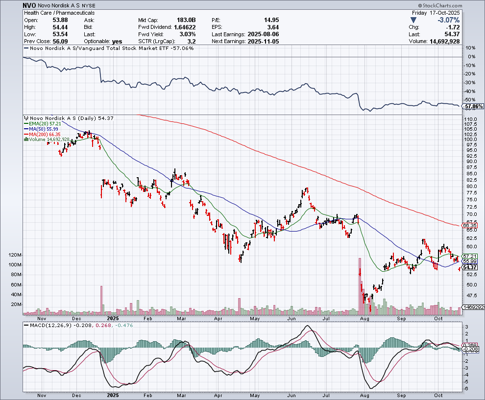This screenshot has width=485, height=400.
Task: Click the volume bars icon in the legend
Action: coord(25,140)
